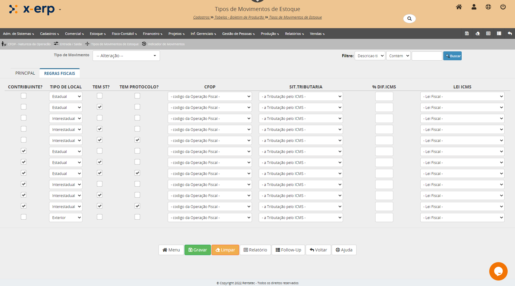This screenshot has height=286, width=515.
Task: Click the undo arrow icon in toolbar
Action: [509, 34]
